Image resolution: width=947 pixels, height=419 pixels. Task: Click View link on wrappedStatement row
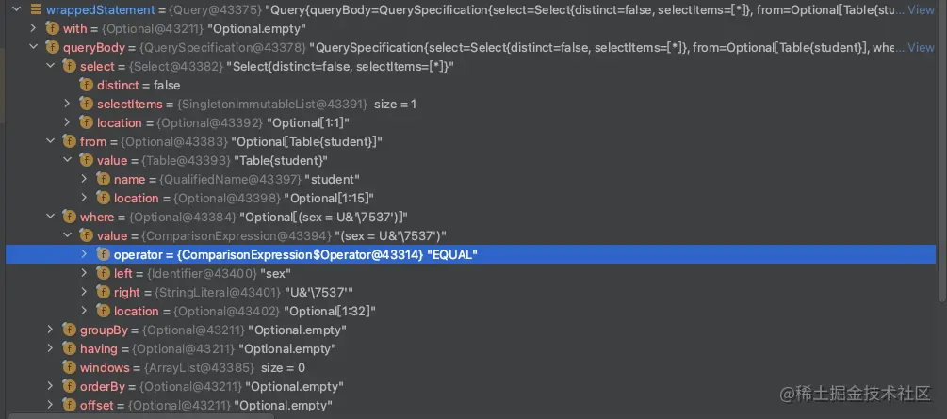click(921, 9)
